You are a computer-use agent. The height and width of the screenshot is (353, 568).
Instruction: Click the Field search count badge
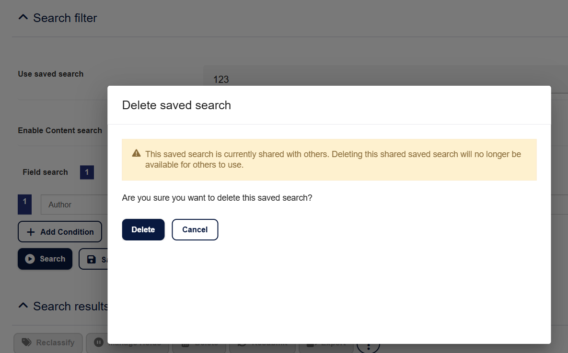(x=87, y=172)
